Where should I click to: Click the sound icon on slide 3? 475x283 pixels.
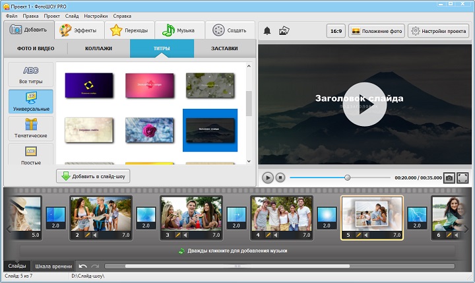pos(187,235)
